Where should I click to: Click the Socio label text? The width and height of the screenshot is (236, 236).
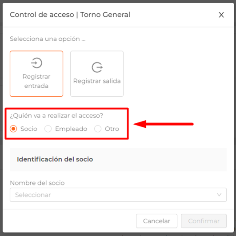29,129
